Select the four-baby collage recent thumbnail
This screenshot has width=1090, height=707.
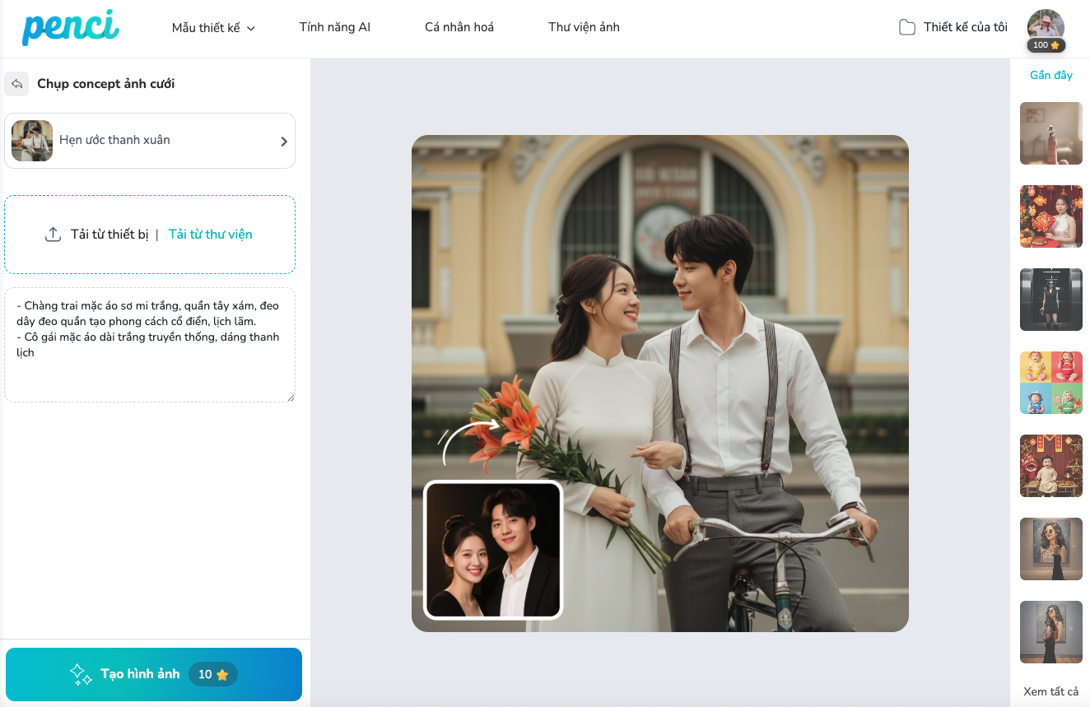[1050, 383]
